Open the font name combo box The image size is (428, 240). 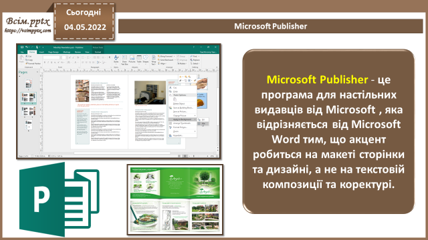(x=52, y=57)
